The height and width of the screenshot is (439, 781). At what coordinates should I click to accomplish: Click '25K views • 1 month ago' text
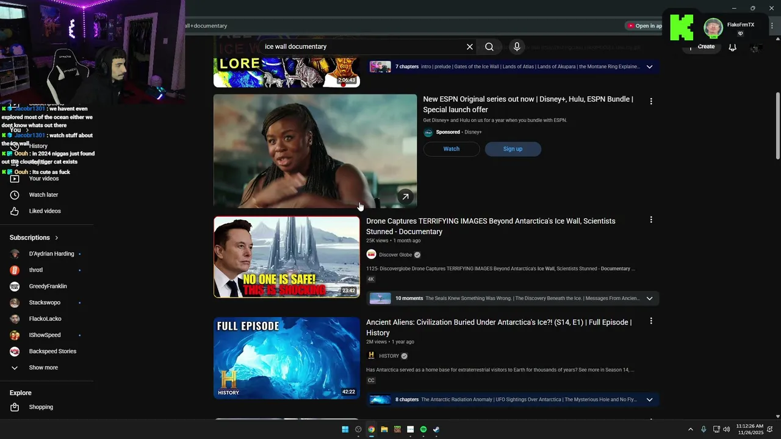pos(393,241)
